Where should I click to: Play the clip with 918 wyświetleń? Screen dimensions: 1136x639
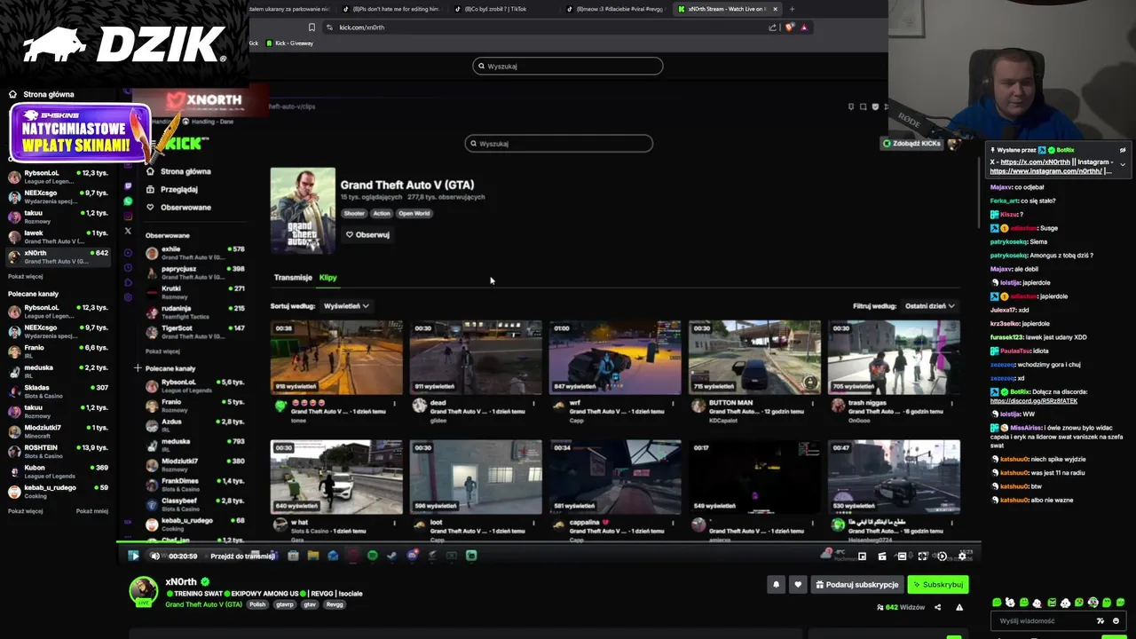[336, 358]
